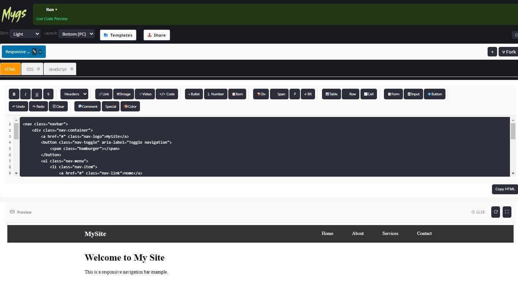The height and width of the screenshot is (287, 518).
Task: Insert a table Cell
Action: click(369, 94)
